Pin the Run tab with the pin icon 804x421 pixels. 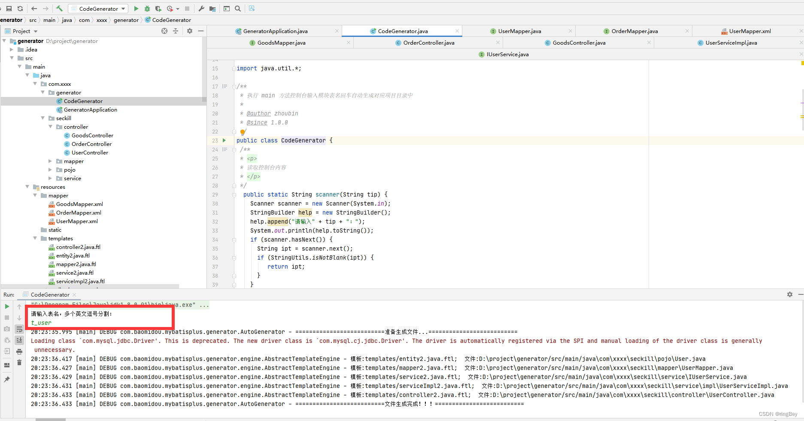point(7,379)
